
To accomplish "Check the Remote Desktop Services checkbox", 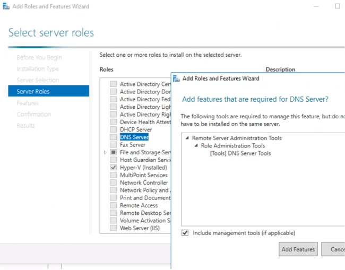I will pyautogui.click(x=113, y=213).
